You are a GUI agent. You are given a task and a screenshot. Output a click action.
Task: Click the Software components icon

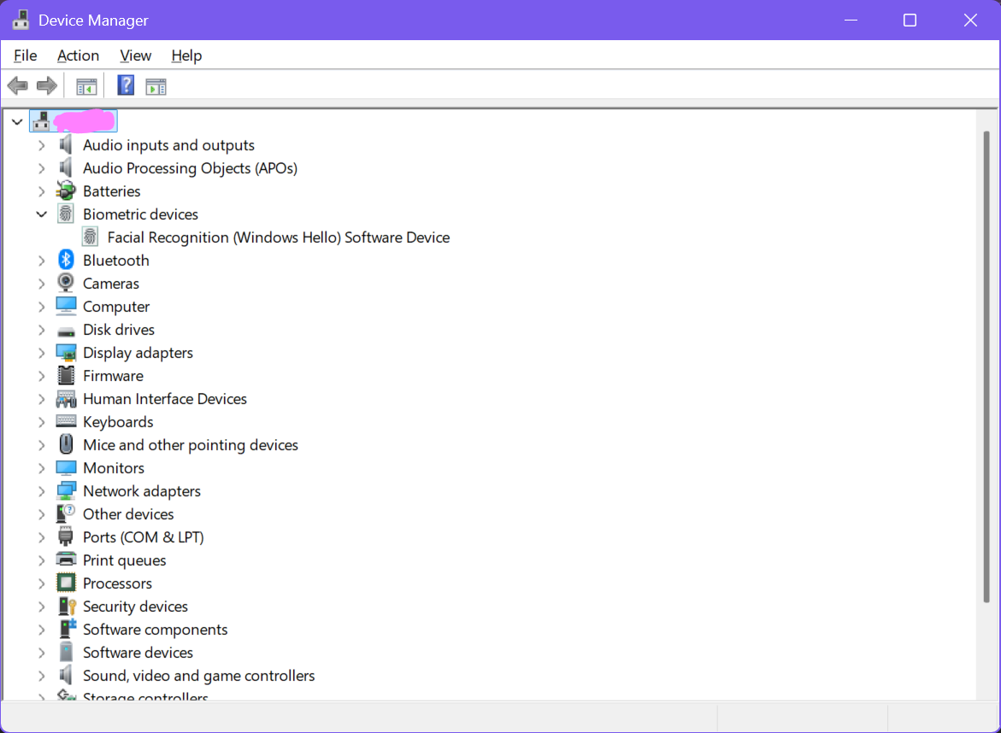[67, 629]
